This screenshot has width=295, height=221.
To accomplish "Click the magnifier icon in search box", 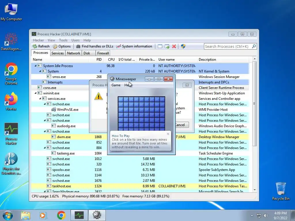I will pyautogui.click(x=254, y=46).
